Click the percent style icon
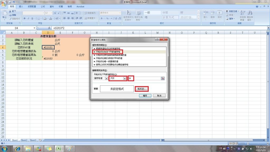Screen dimensions: 270x152 coord(107,18)
